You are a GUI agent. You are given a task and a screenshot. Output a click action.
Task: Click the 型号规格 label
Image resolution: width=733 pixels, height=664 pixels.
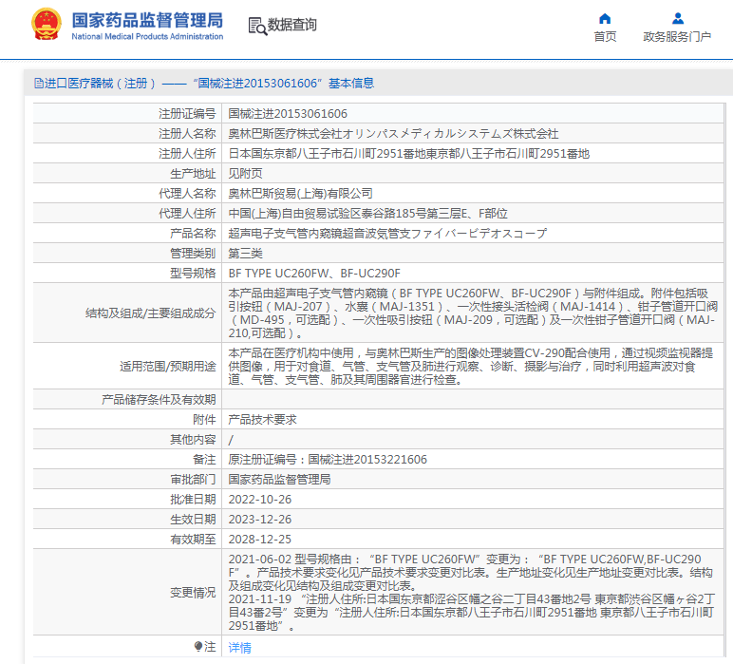pos(193,273)
